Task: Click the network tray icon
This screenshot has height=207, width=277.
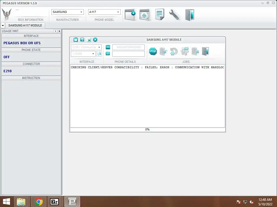Action: (245, 202)
